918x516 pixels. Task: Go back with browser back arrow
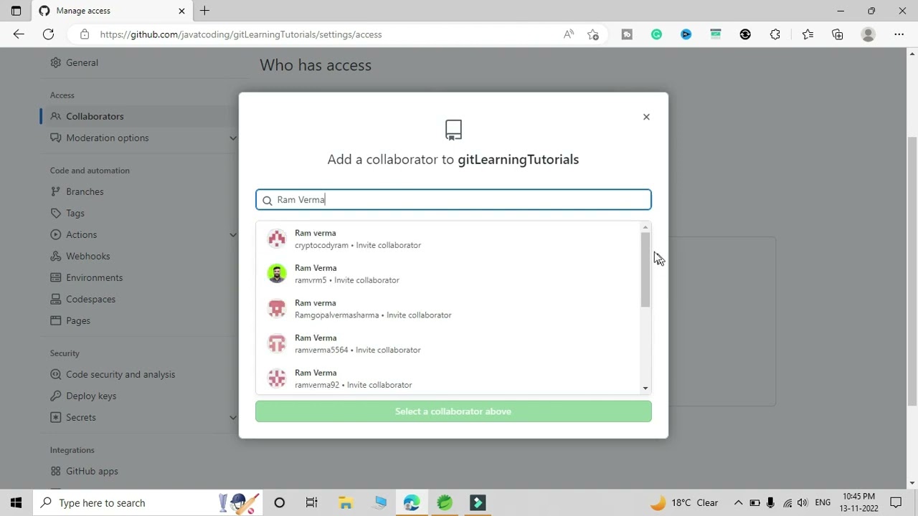(x=19, y=34)
